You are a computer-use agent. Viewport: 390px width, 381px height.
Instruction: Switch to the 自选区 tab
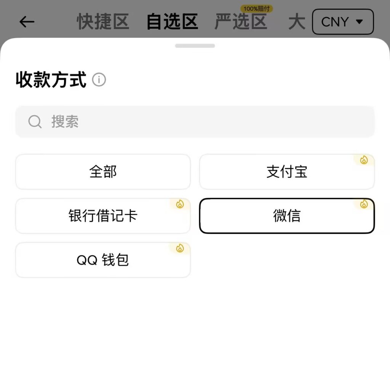[172, 22]
